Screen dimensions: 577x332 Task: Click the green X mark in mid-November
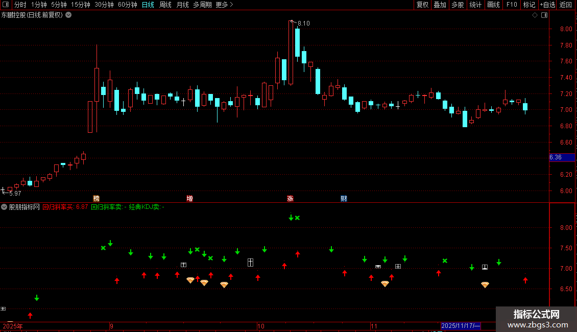[445, 260]
